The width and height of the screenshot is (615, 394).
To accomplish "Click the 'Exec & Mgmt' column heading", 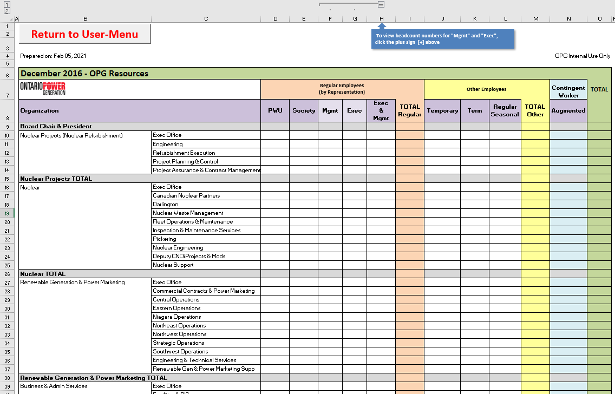I will pyautogui.click(x=381, y=110).
